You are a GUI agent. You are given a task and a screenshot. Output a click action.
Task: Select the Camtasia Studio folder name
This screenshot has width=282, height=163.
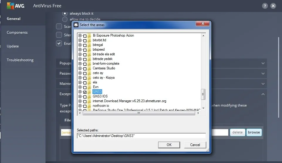[x=104, y=68]
